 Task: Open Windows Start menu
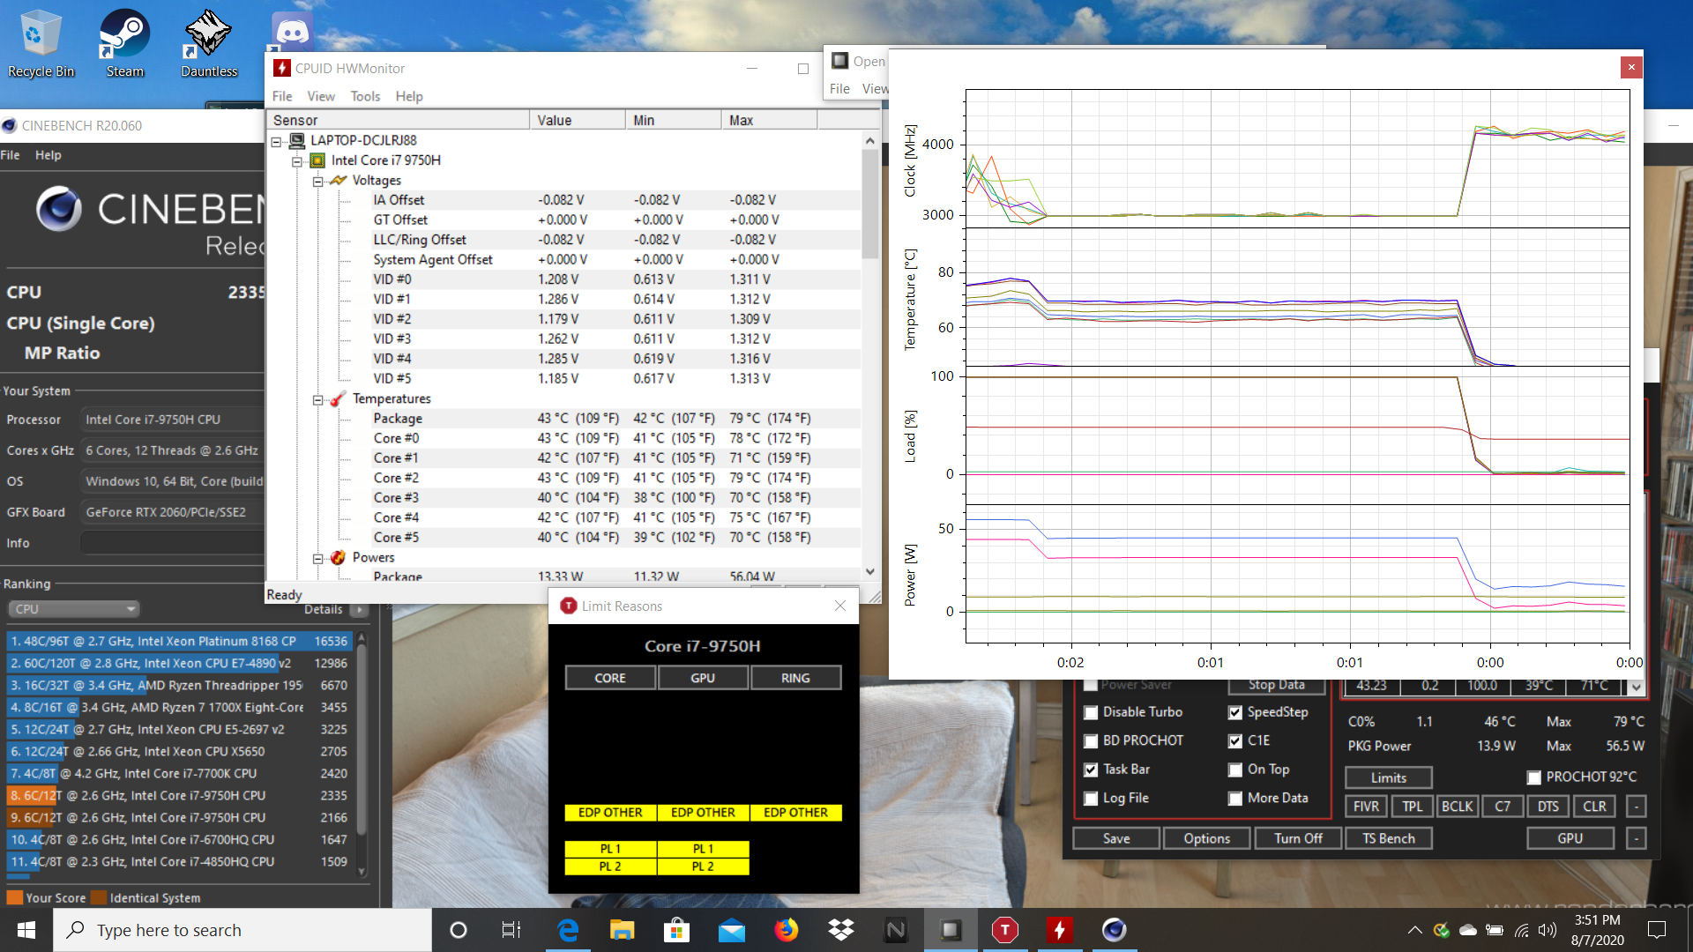click(26, 930)
